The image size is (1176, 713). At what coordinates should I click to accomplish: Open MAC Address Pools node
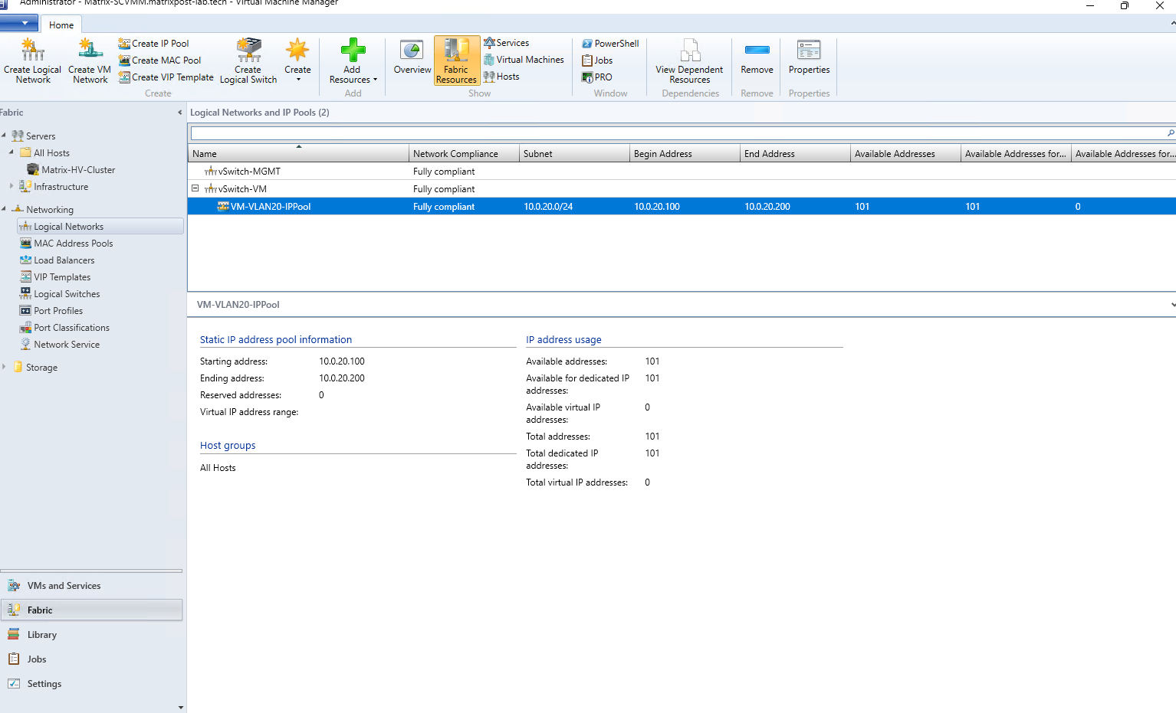click(67, 244)
